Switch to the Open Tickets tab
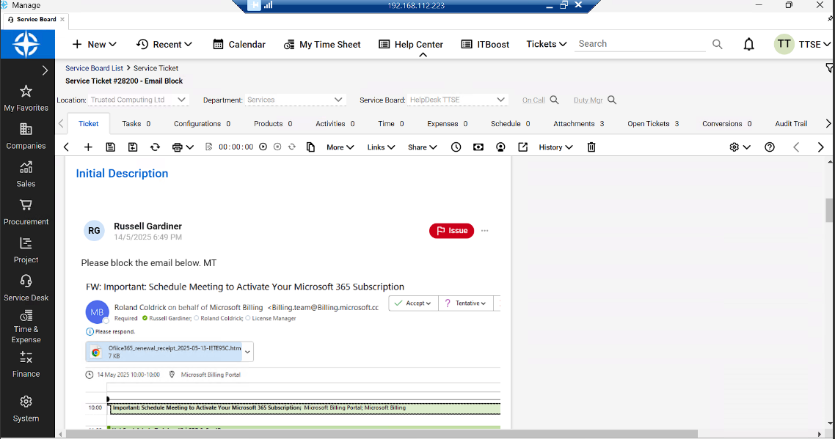The height and width of the screenshot is (439, 835). (x=653, y=123)
